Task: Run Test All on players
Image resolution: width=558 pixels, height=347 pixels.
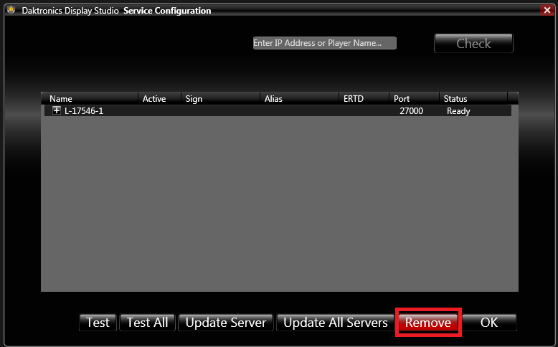Action: (147, 323)
